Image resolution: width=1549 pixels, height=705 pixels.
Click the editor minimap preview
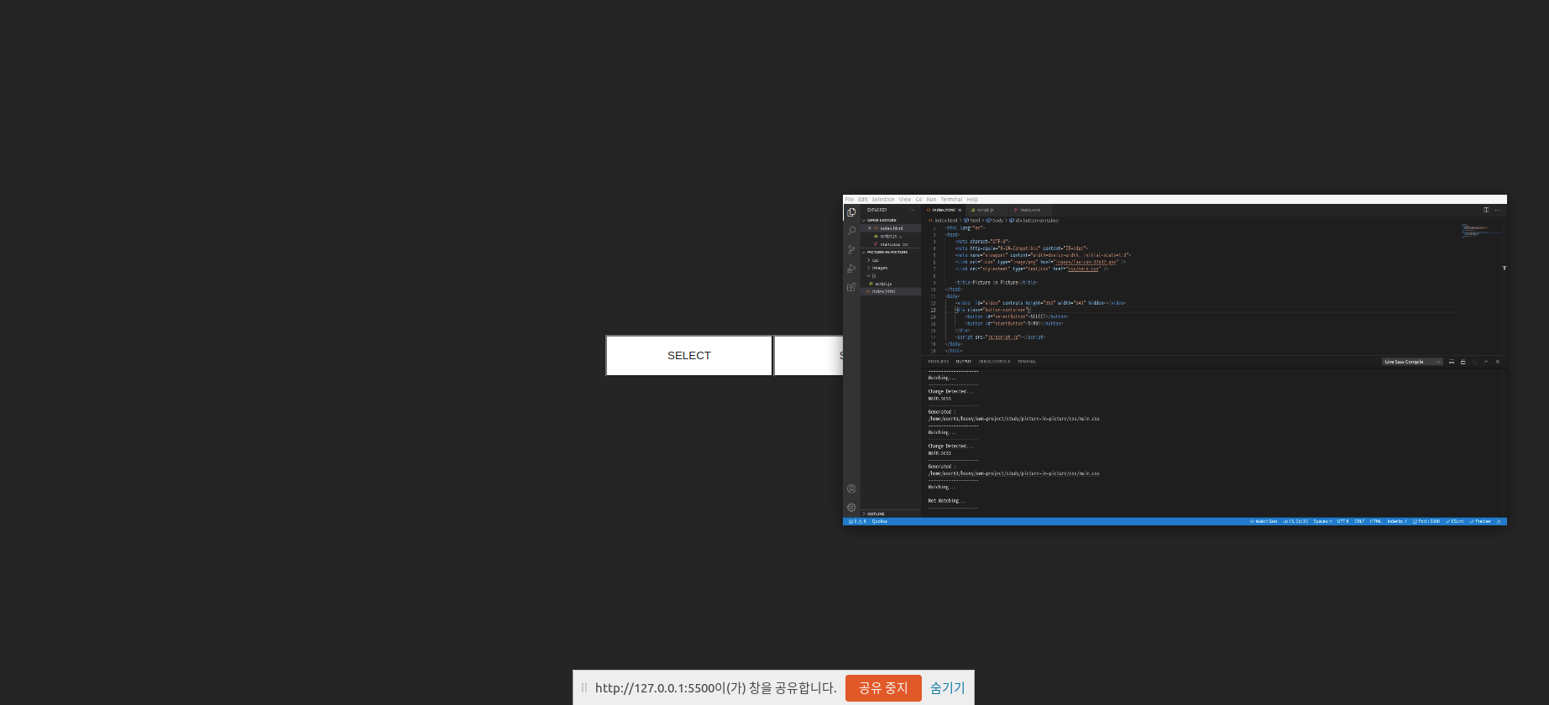click(1481, 231)
